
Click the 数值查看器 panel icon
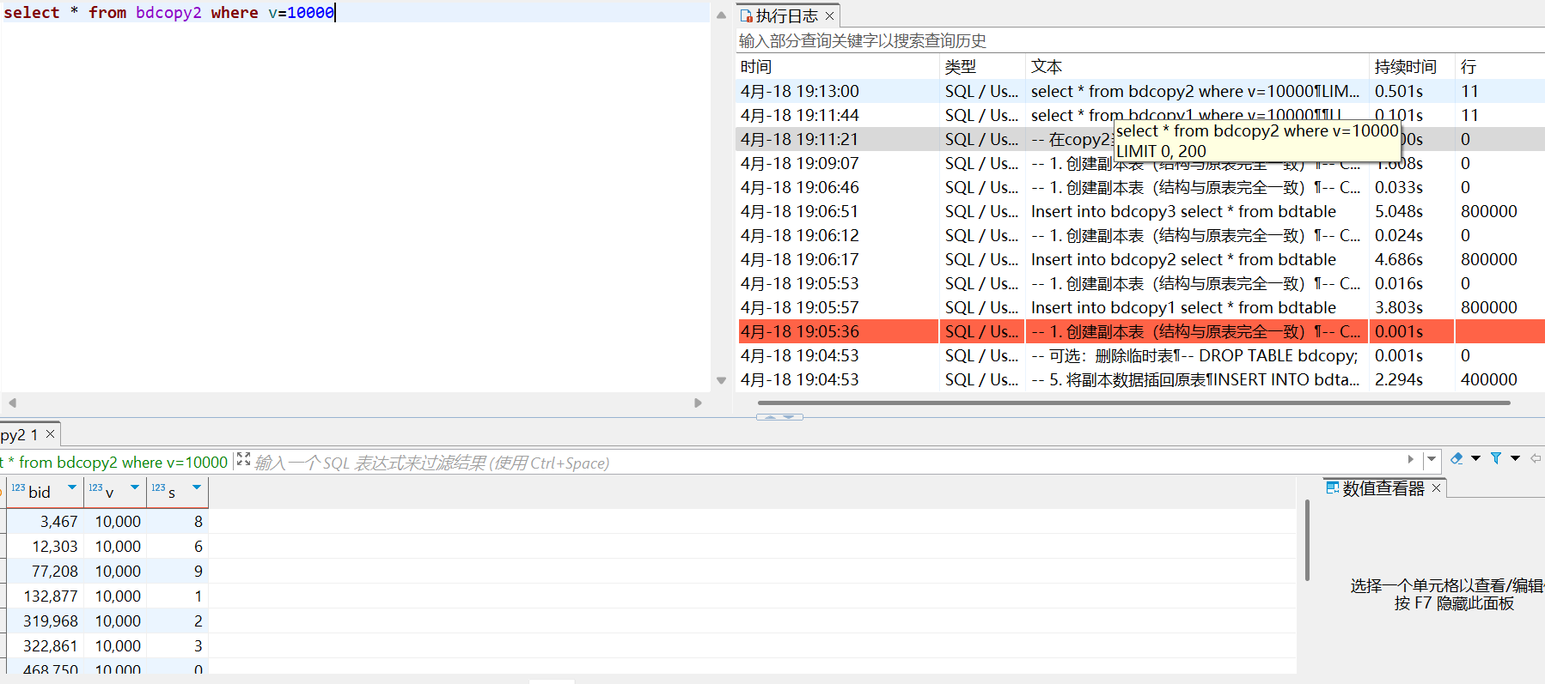[1332, 487]
